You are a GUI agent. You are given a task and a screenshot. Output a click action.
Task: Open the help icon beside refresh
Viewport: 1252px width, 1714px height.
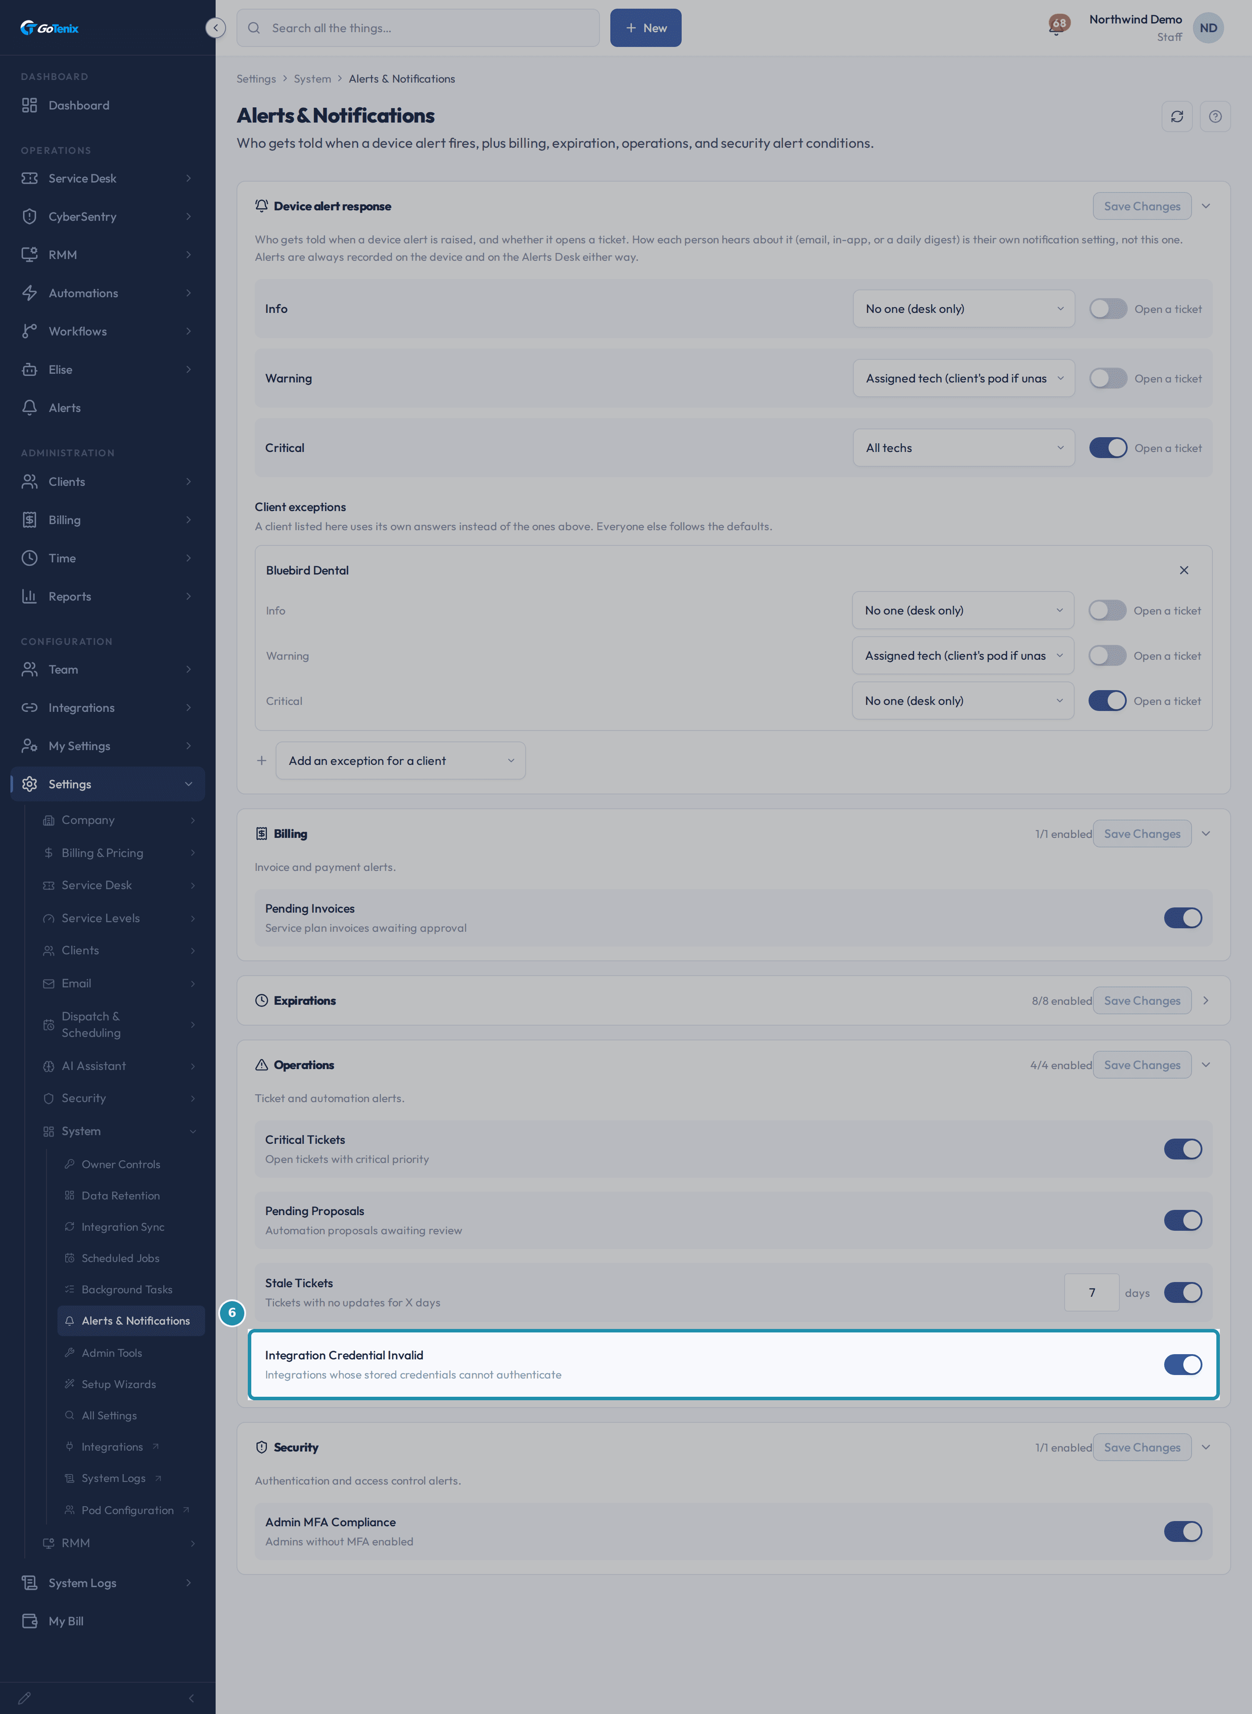click(x=1215, y=116)
